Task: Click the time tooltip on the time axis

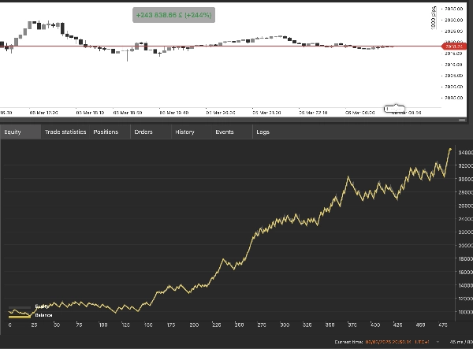Action: tap(393, 108)
